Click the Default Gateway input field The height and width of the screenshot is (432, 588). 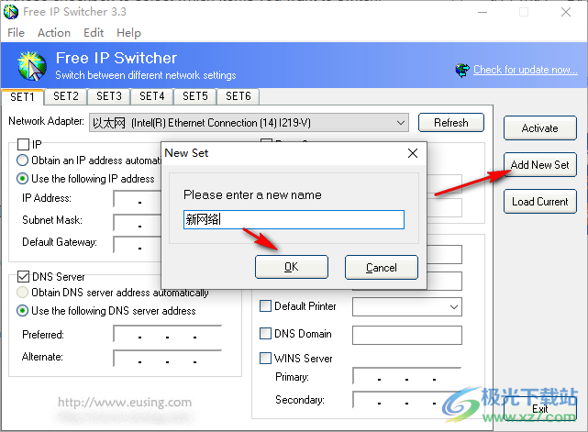[x=138, y=245]
